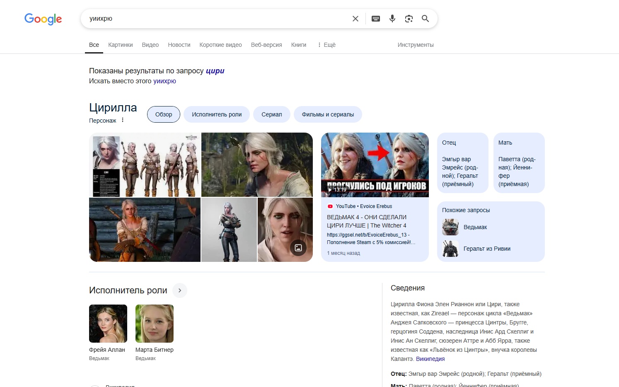Open Фрейя Аллан photo
Screen dimensions: 619x387
[x=108, y=324]
